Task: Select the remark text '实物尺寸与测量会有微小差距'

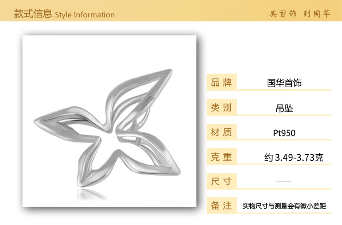Action: tap(284, 206)
